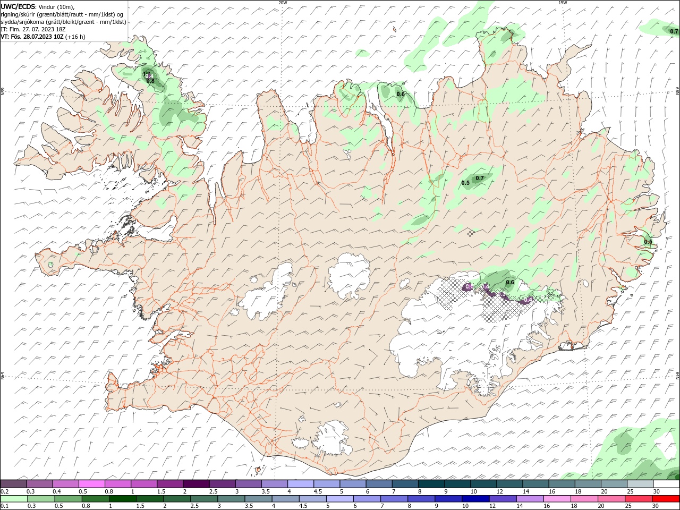The image size is (680, 510).
Task: Click the UWC/ECDS title text
Action: (18, 6)
